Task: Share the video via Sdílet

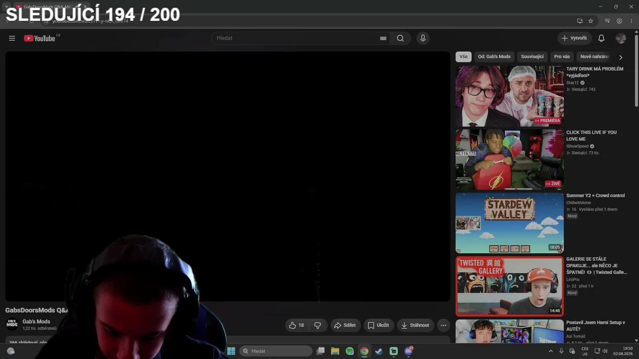Action: pyautogui.click(x=345, y=325)
